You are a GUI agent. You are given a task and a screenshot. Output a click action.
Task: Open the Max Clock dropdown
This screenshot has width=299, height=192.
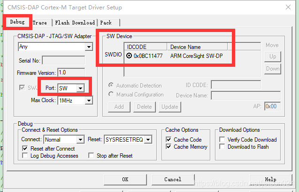point(75,100)
